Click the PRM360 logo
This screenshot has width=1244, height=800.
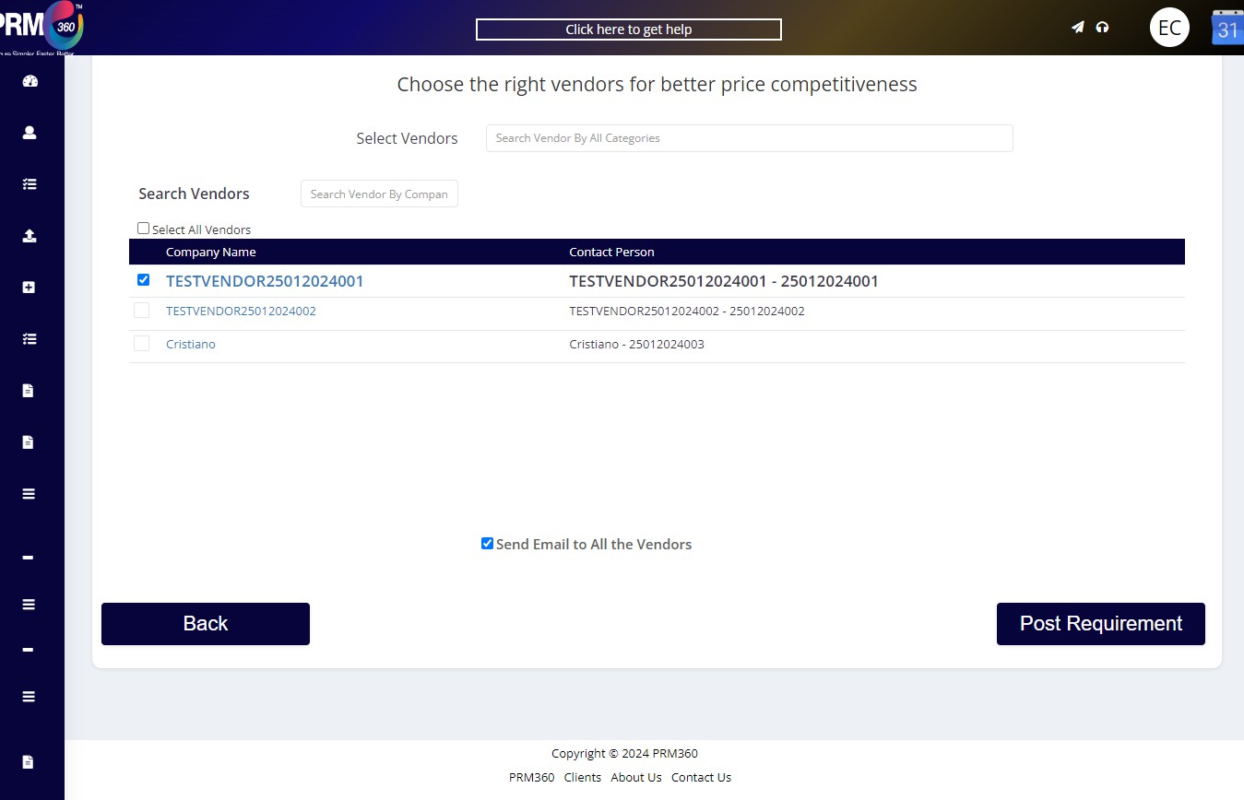pos(42,28)
